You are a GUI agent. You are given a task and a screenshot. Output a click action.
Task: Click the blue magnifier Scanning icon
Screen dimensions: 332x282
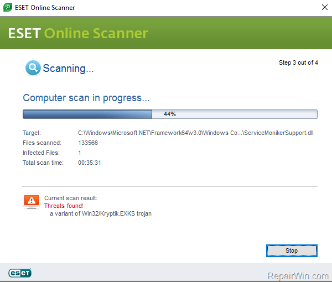[x=33, y=68]
